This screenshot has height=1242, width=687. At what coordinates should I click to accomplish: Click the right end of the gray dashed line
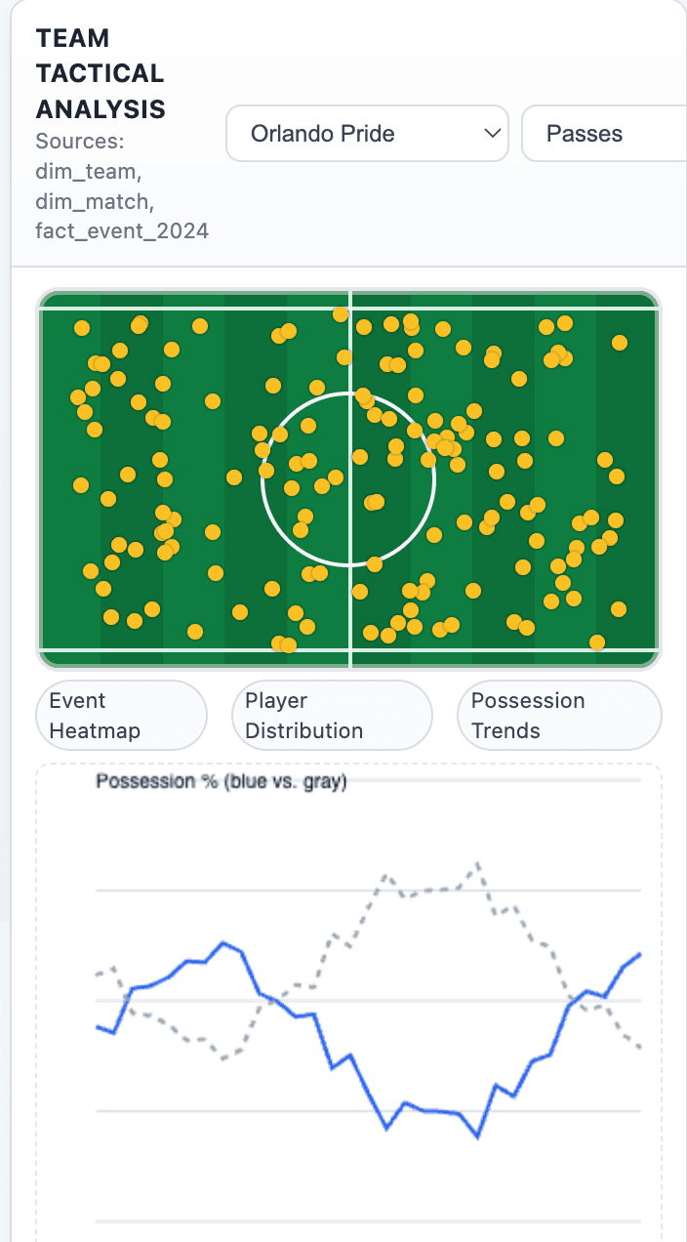pos(640,1048)
